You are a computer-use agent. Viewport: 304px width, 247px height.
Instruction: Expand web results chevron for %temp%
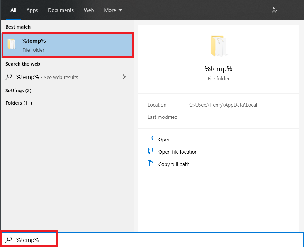point(124,77)
